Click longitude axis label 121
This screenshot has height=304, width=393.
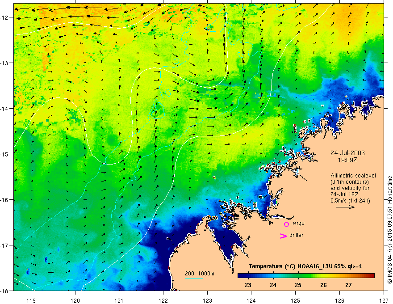click(119, 300)
